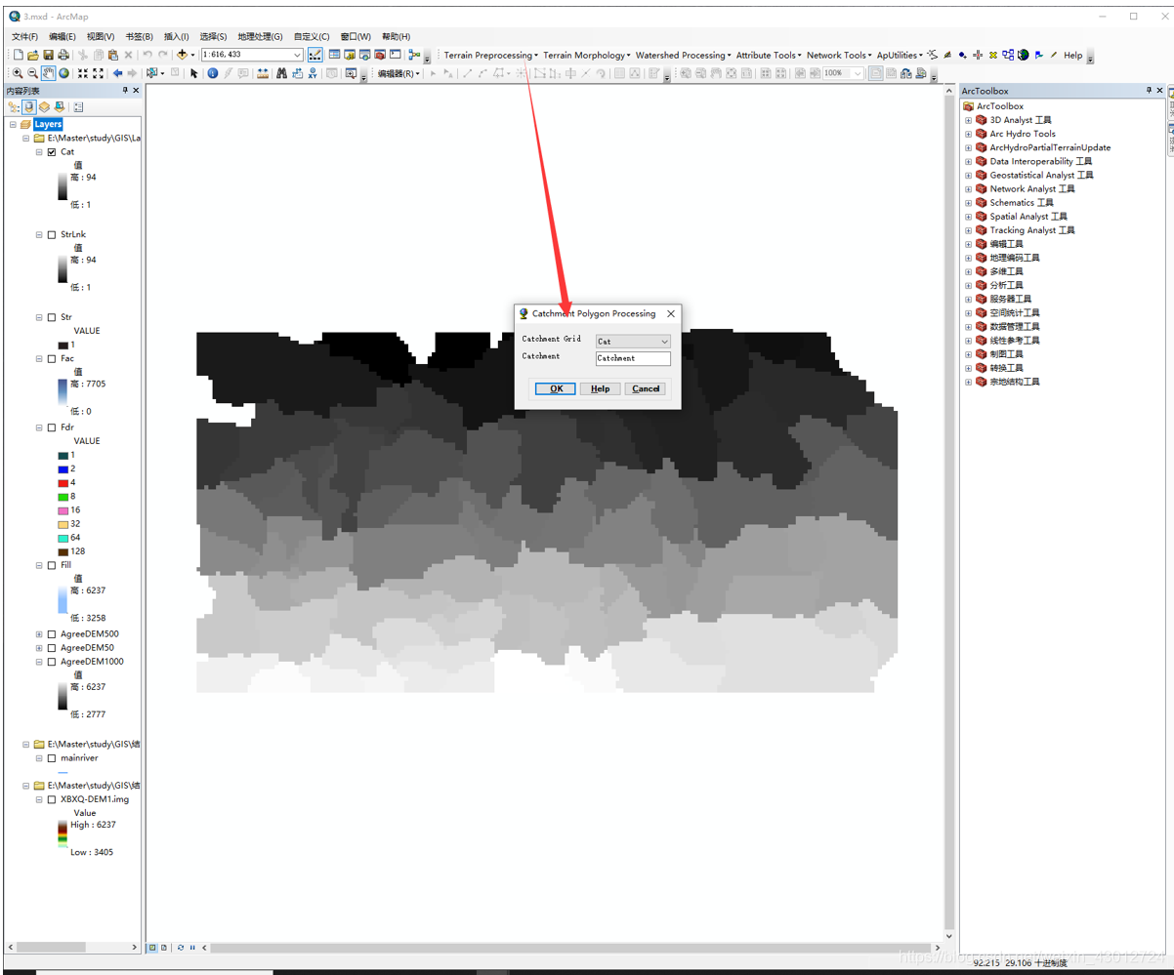Click the Print icon in the toolbar

[x=63, y=55]
